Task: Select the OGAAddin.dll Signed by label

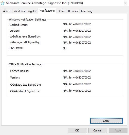Action: coord(25,91)
